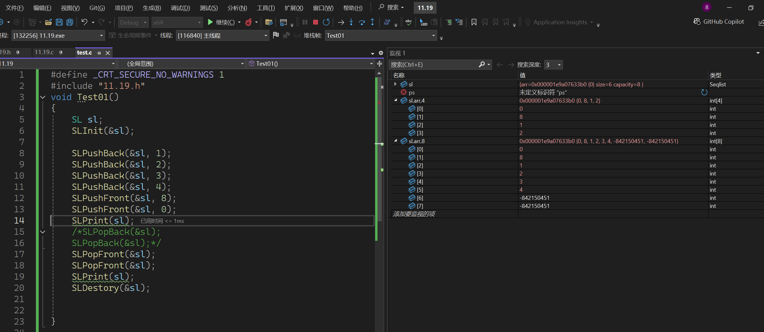Open the 调试(D) menu

tap(180, 8)
